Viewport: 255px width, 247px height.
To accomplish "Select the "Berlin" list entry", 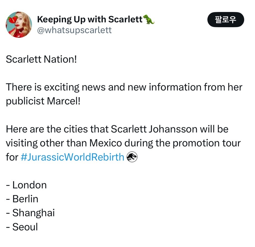I will tap(25, 199).
